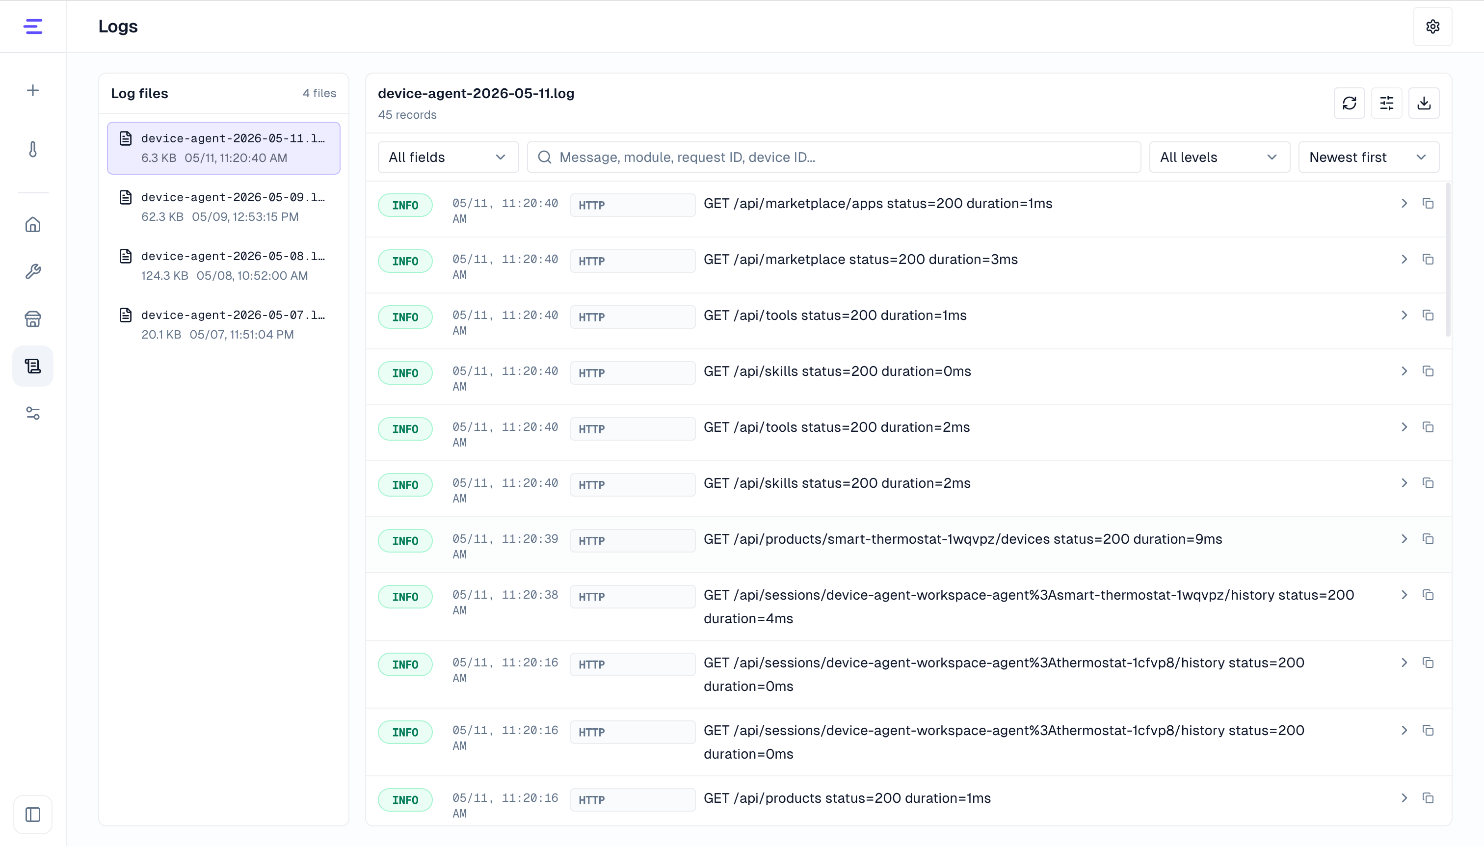Expand the /api/tools duration=2ms entry
Image resolution: width=1484 pixels, height=846 pixels.
click(1404, 427)
